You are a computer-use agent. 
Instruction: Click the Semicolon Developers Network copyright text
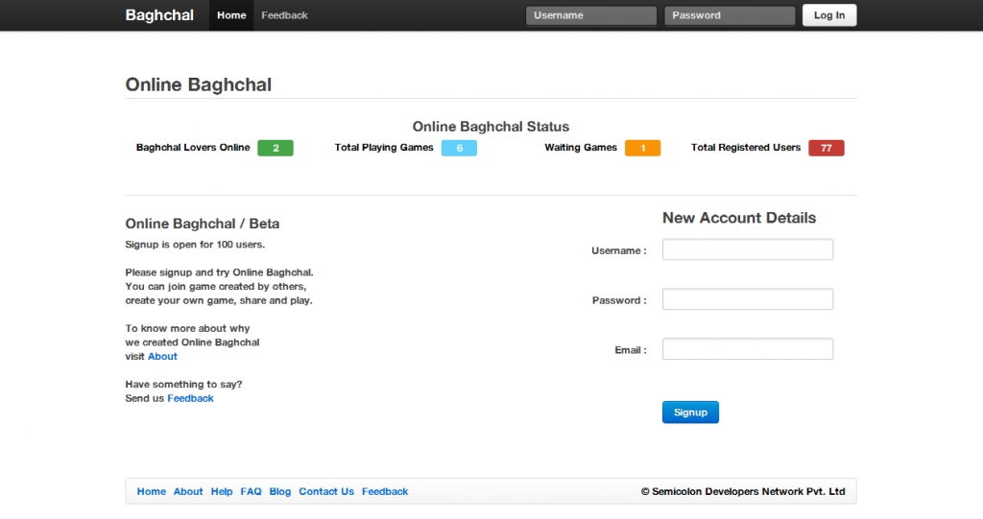pos(743,491)
